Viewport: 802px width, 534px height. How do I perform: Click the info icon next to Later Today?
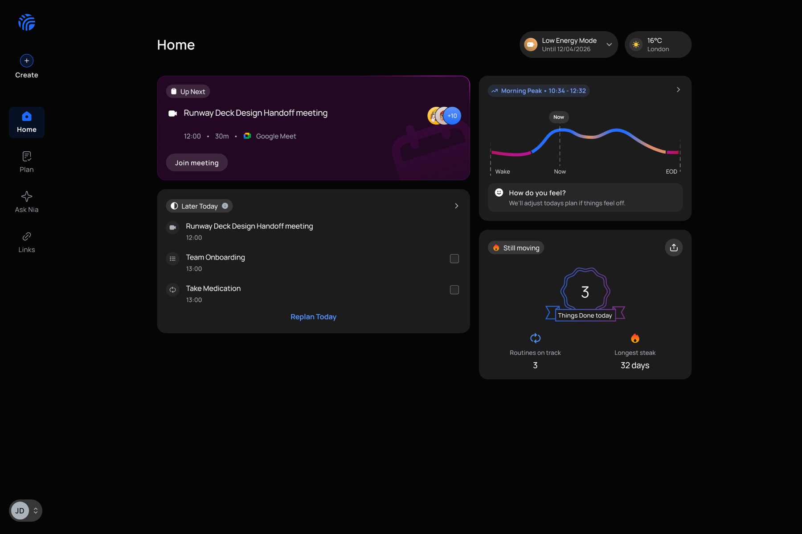225,206
